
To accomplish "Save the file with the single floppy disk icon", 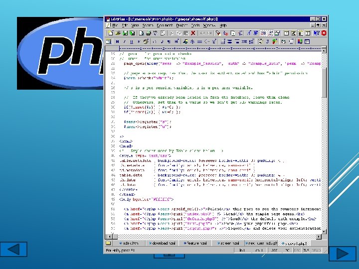I will [125, 33].
